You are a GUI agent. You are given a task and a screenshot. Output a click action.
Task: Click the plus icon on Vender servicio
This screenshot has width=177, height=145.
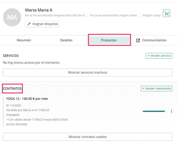click(x=148, y=56)
